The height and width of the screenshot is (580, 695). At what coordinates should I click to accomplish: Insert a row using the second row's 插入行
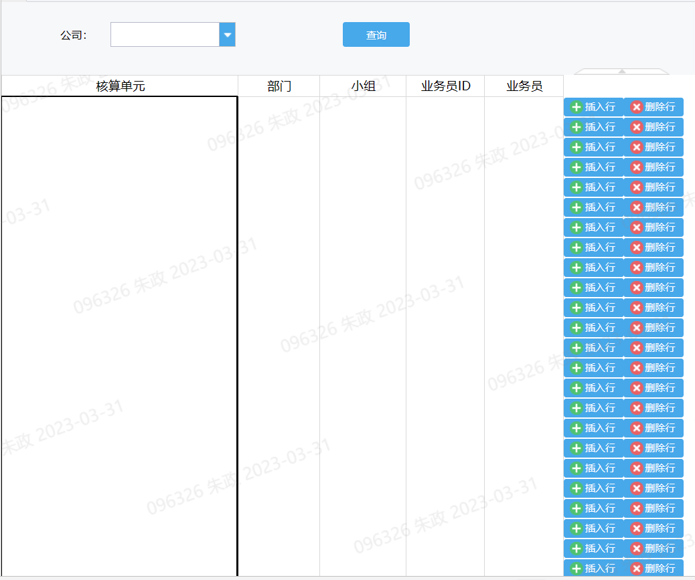(593, 127)
